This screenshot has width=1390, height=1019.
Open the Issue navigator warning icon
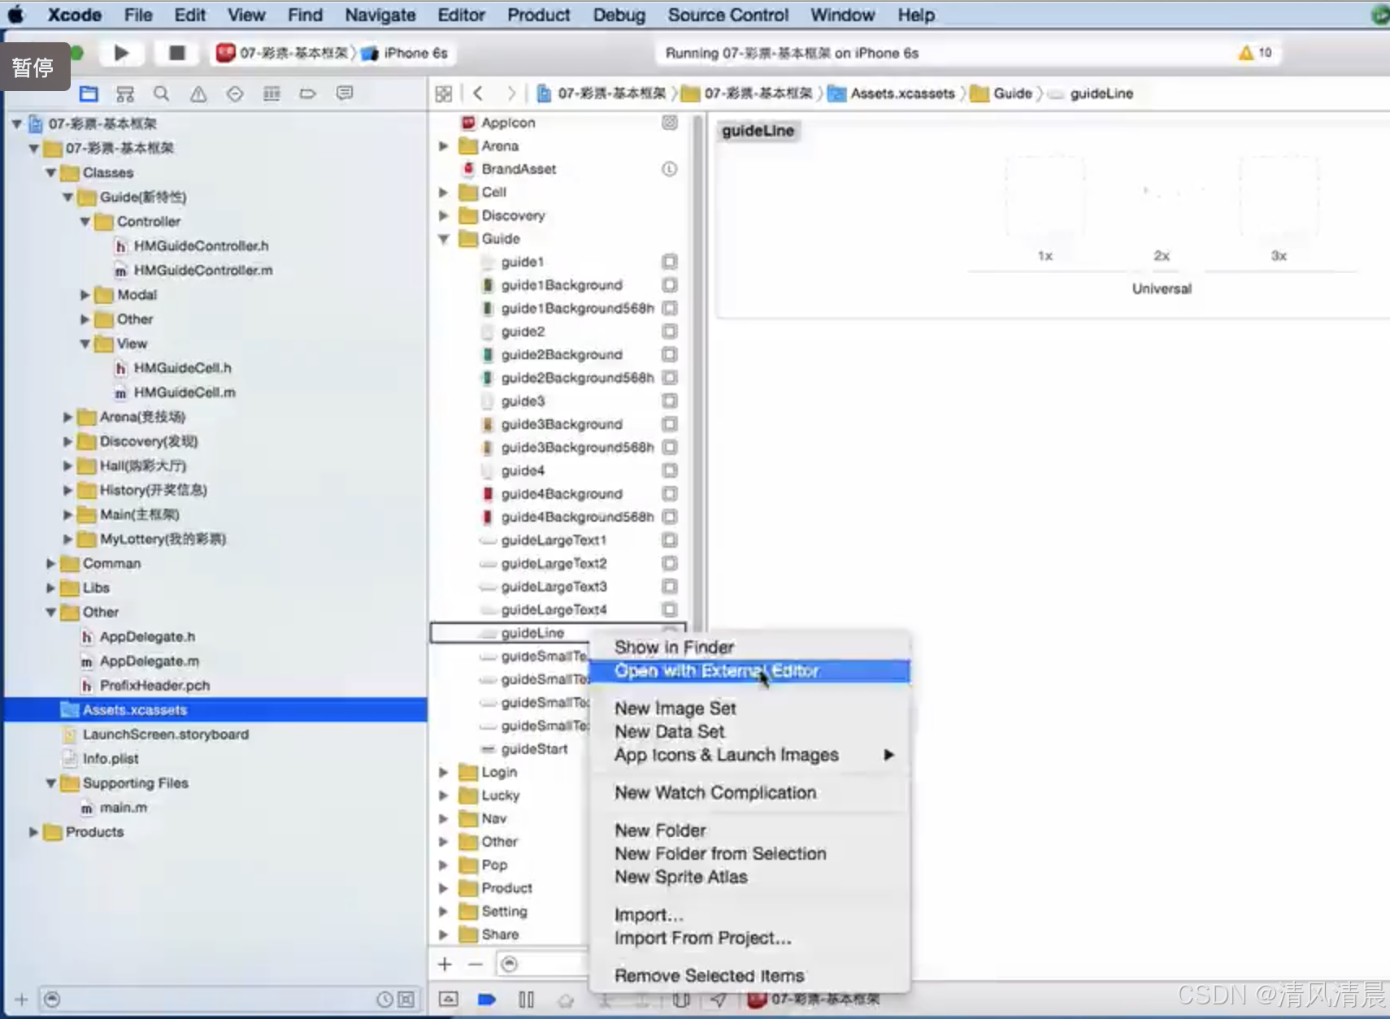click(198, 93)
